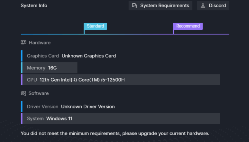Click the Hardware section label
The width and height of the screenshot is (249, 142).
click(x=40, y=43)
